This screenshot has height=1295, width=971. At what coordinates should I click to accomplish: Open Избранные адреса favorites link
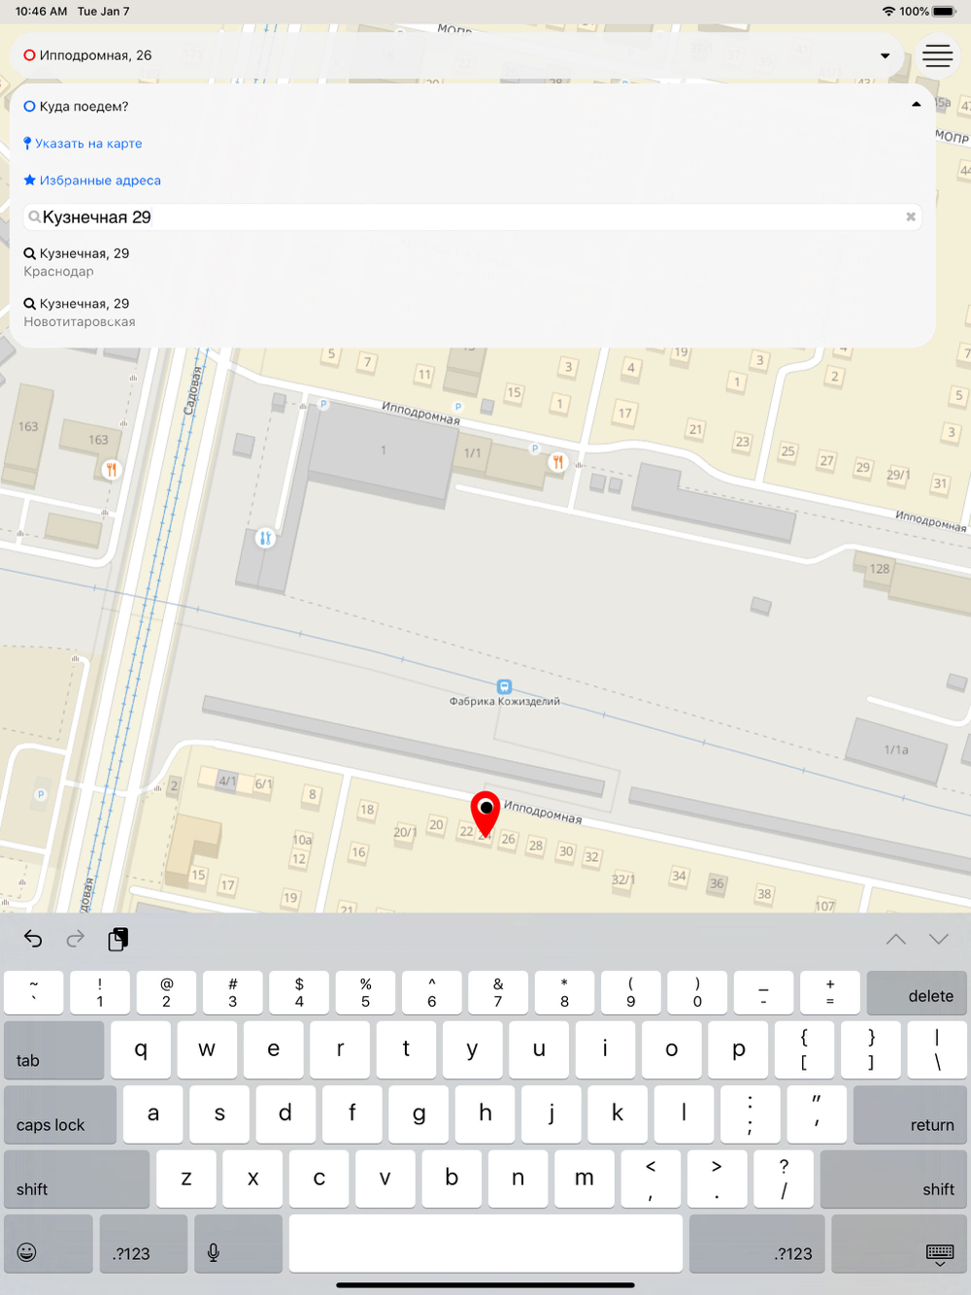[x=92, y=181]
